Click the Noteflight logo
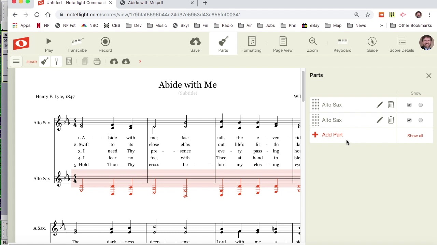 point(21,44)
